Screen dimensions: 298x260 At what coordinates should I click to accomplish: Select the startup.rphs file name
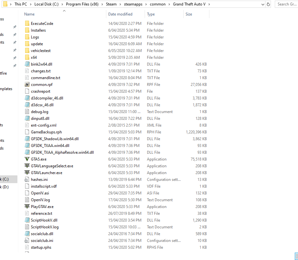click(41, 247)
